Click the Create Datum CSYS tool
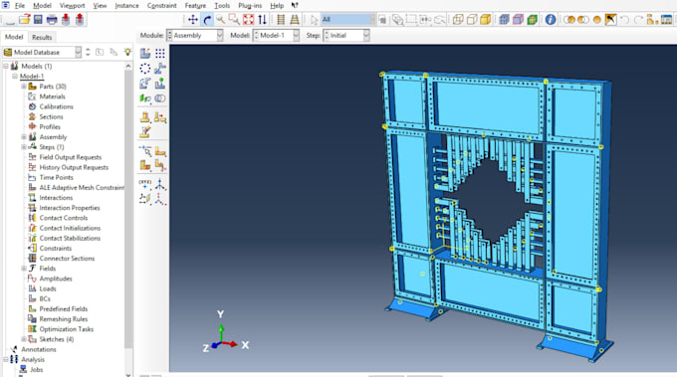Viewport: 677px width, 377px height. pos(160,199)
